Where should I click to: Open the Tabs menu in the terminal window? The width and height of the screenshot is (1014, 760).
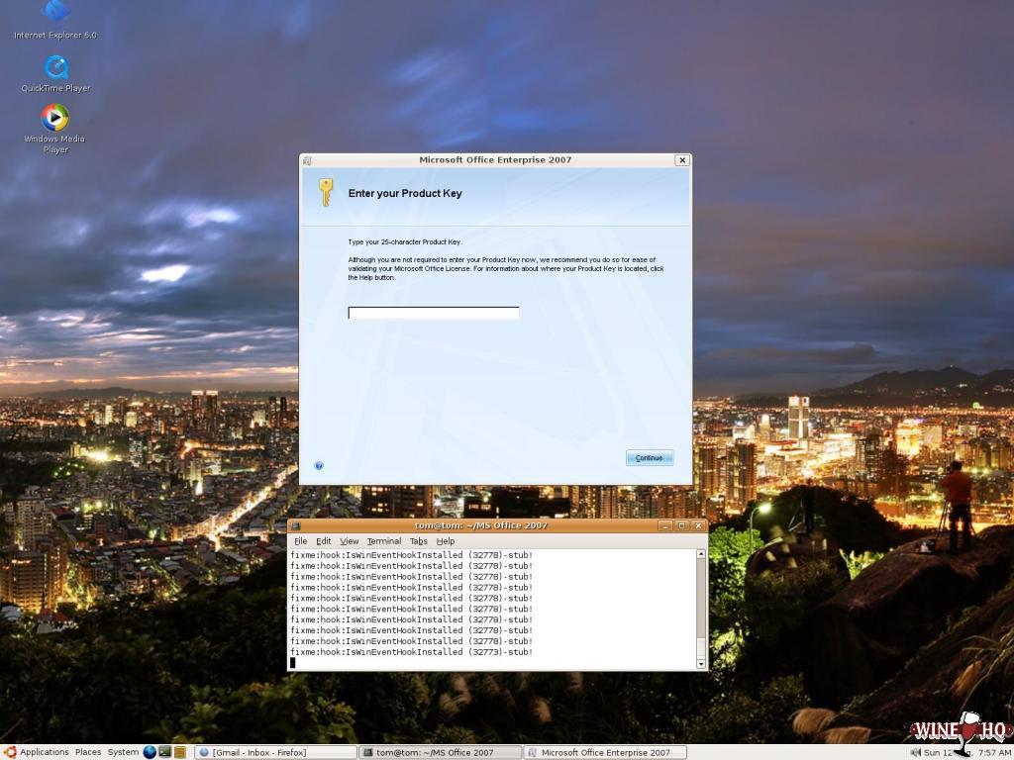(419, 541)
